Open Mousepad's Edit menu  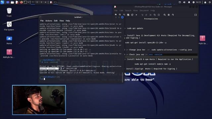(x=121, y=11)
